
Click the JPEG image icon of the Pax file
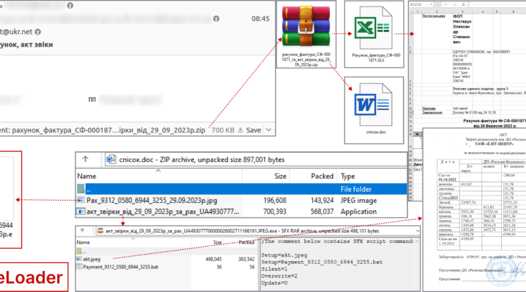(x=80, y=200)
